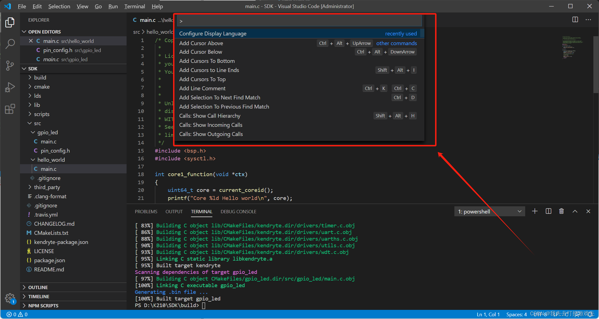Viewport: 599px width, 319px height.
Task: Click the Manage gear icon
Action: 10,298
